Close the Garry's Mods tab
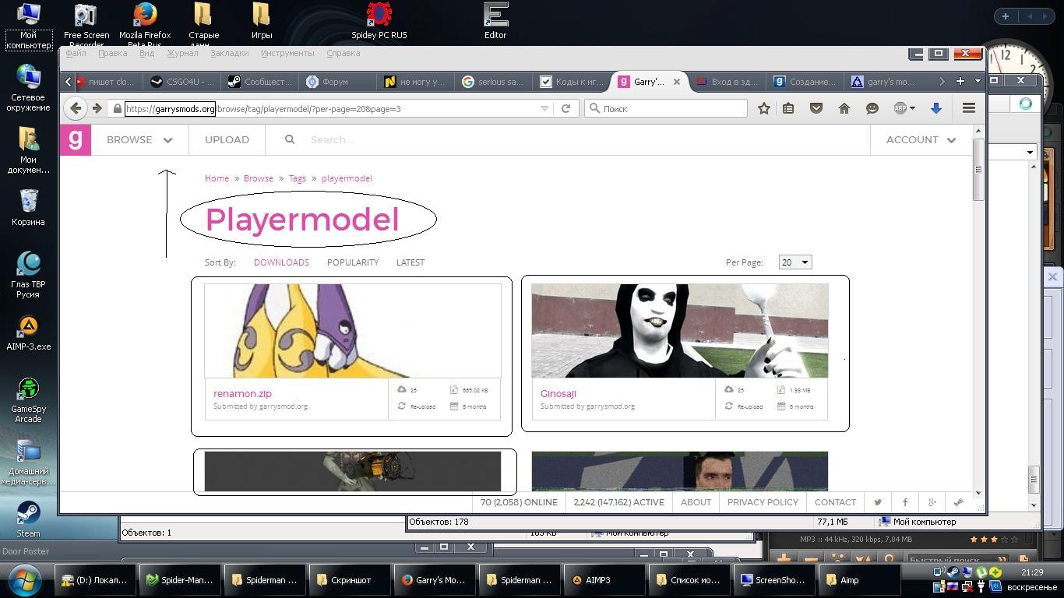1064x598 pixels. click(x=677, y=81)
